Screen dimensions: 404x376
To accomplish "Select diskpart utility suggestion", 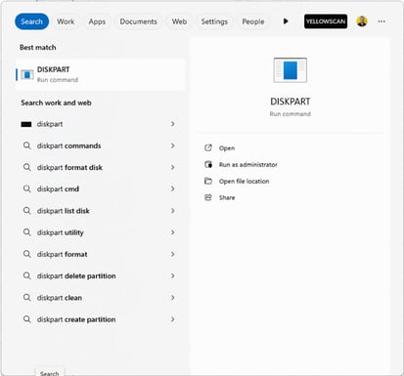I will click(101, 232).
